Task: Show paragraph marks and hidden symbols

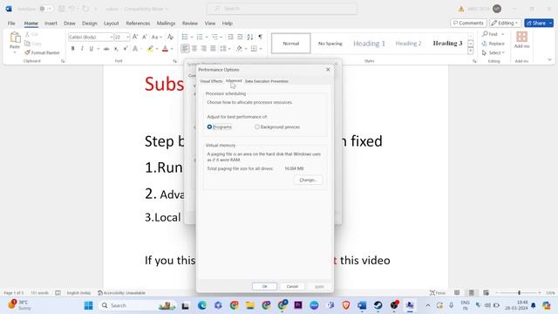Action: click(x=261, y=37)
